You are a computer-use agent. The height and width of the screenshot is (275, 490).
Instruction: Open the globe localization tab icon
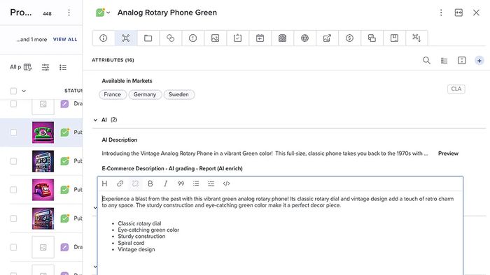[x=304, y=38]
